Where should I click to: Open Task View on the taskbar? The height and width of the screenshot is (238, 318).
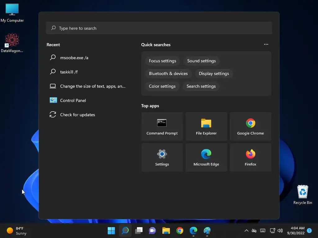[x=139, y=231]
